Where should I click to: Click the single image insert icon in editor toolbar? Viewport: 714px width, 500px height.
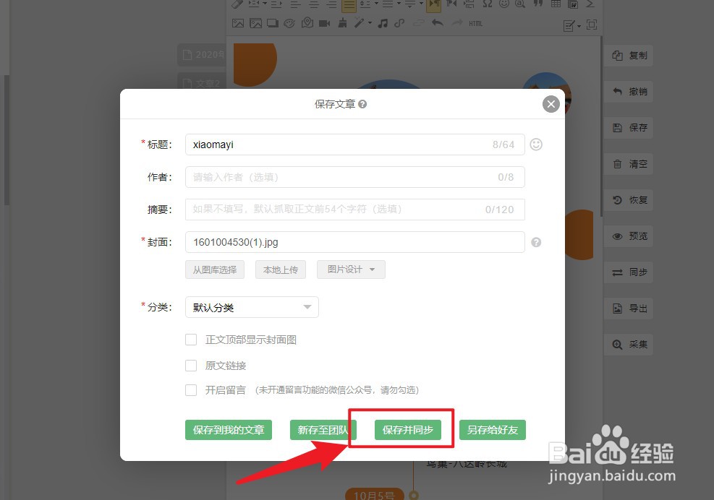238,23
